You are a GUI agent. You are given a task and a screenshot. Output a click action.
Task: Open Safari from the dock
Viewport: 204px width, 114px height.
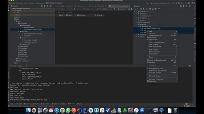coord(57,110)
